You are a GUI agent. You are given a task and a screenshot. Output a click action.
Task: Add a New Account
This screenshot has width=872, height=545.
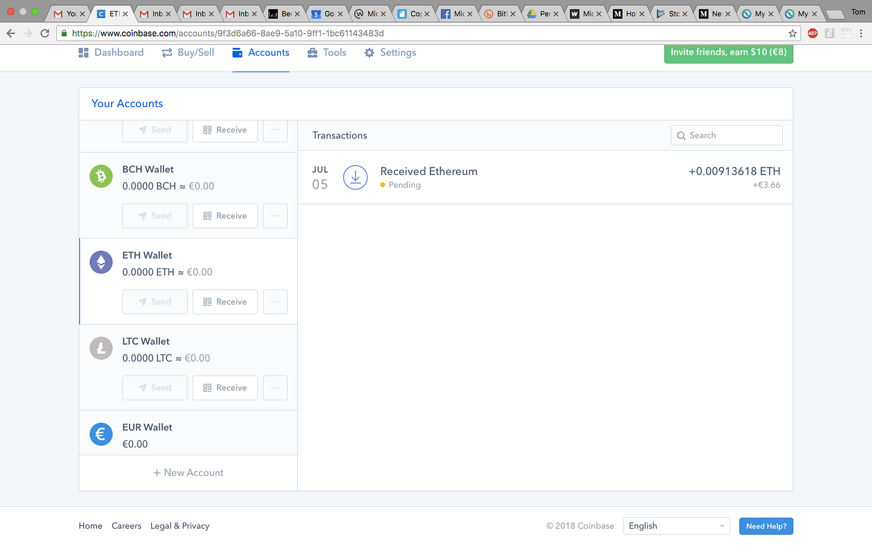(x=188, y=473)
